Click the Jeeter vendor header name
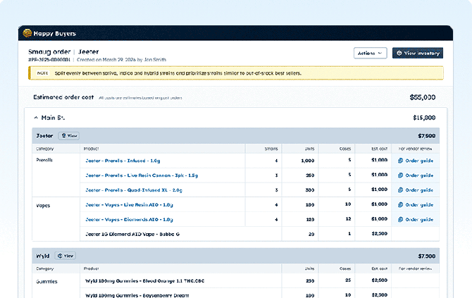The image size is (472, 298). point(44,136)
